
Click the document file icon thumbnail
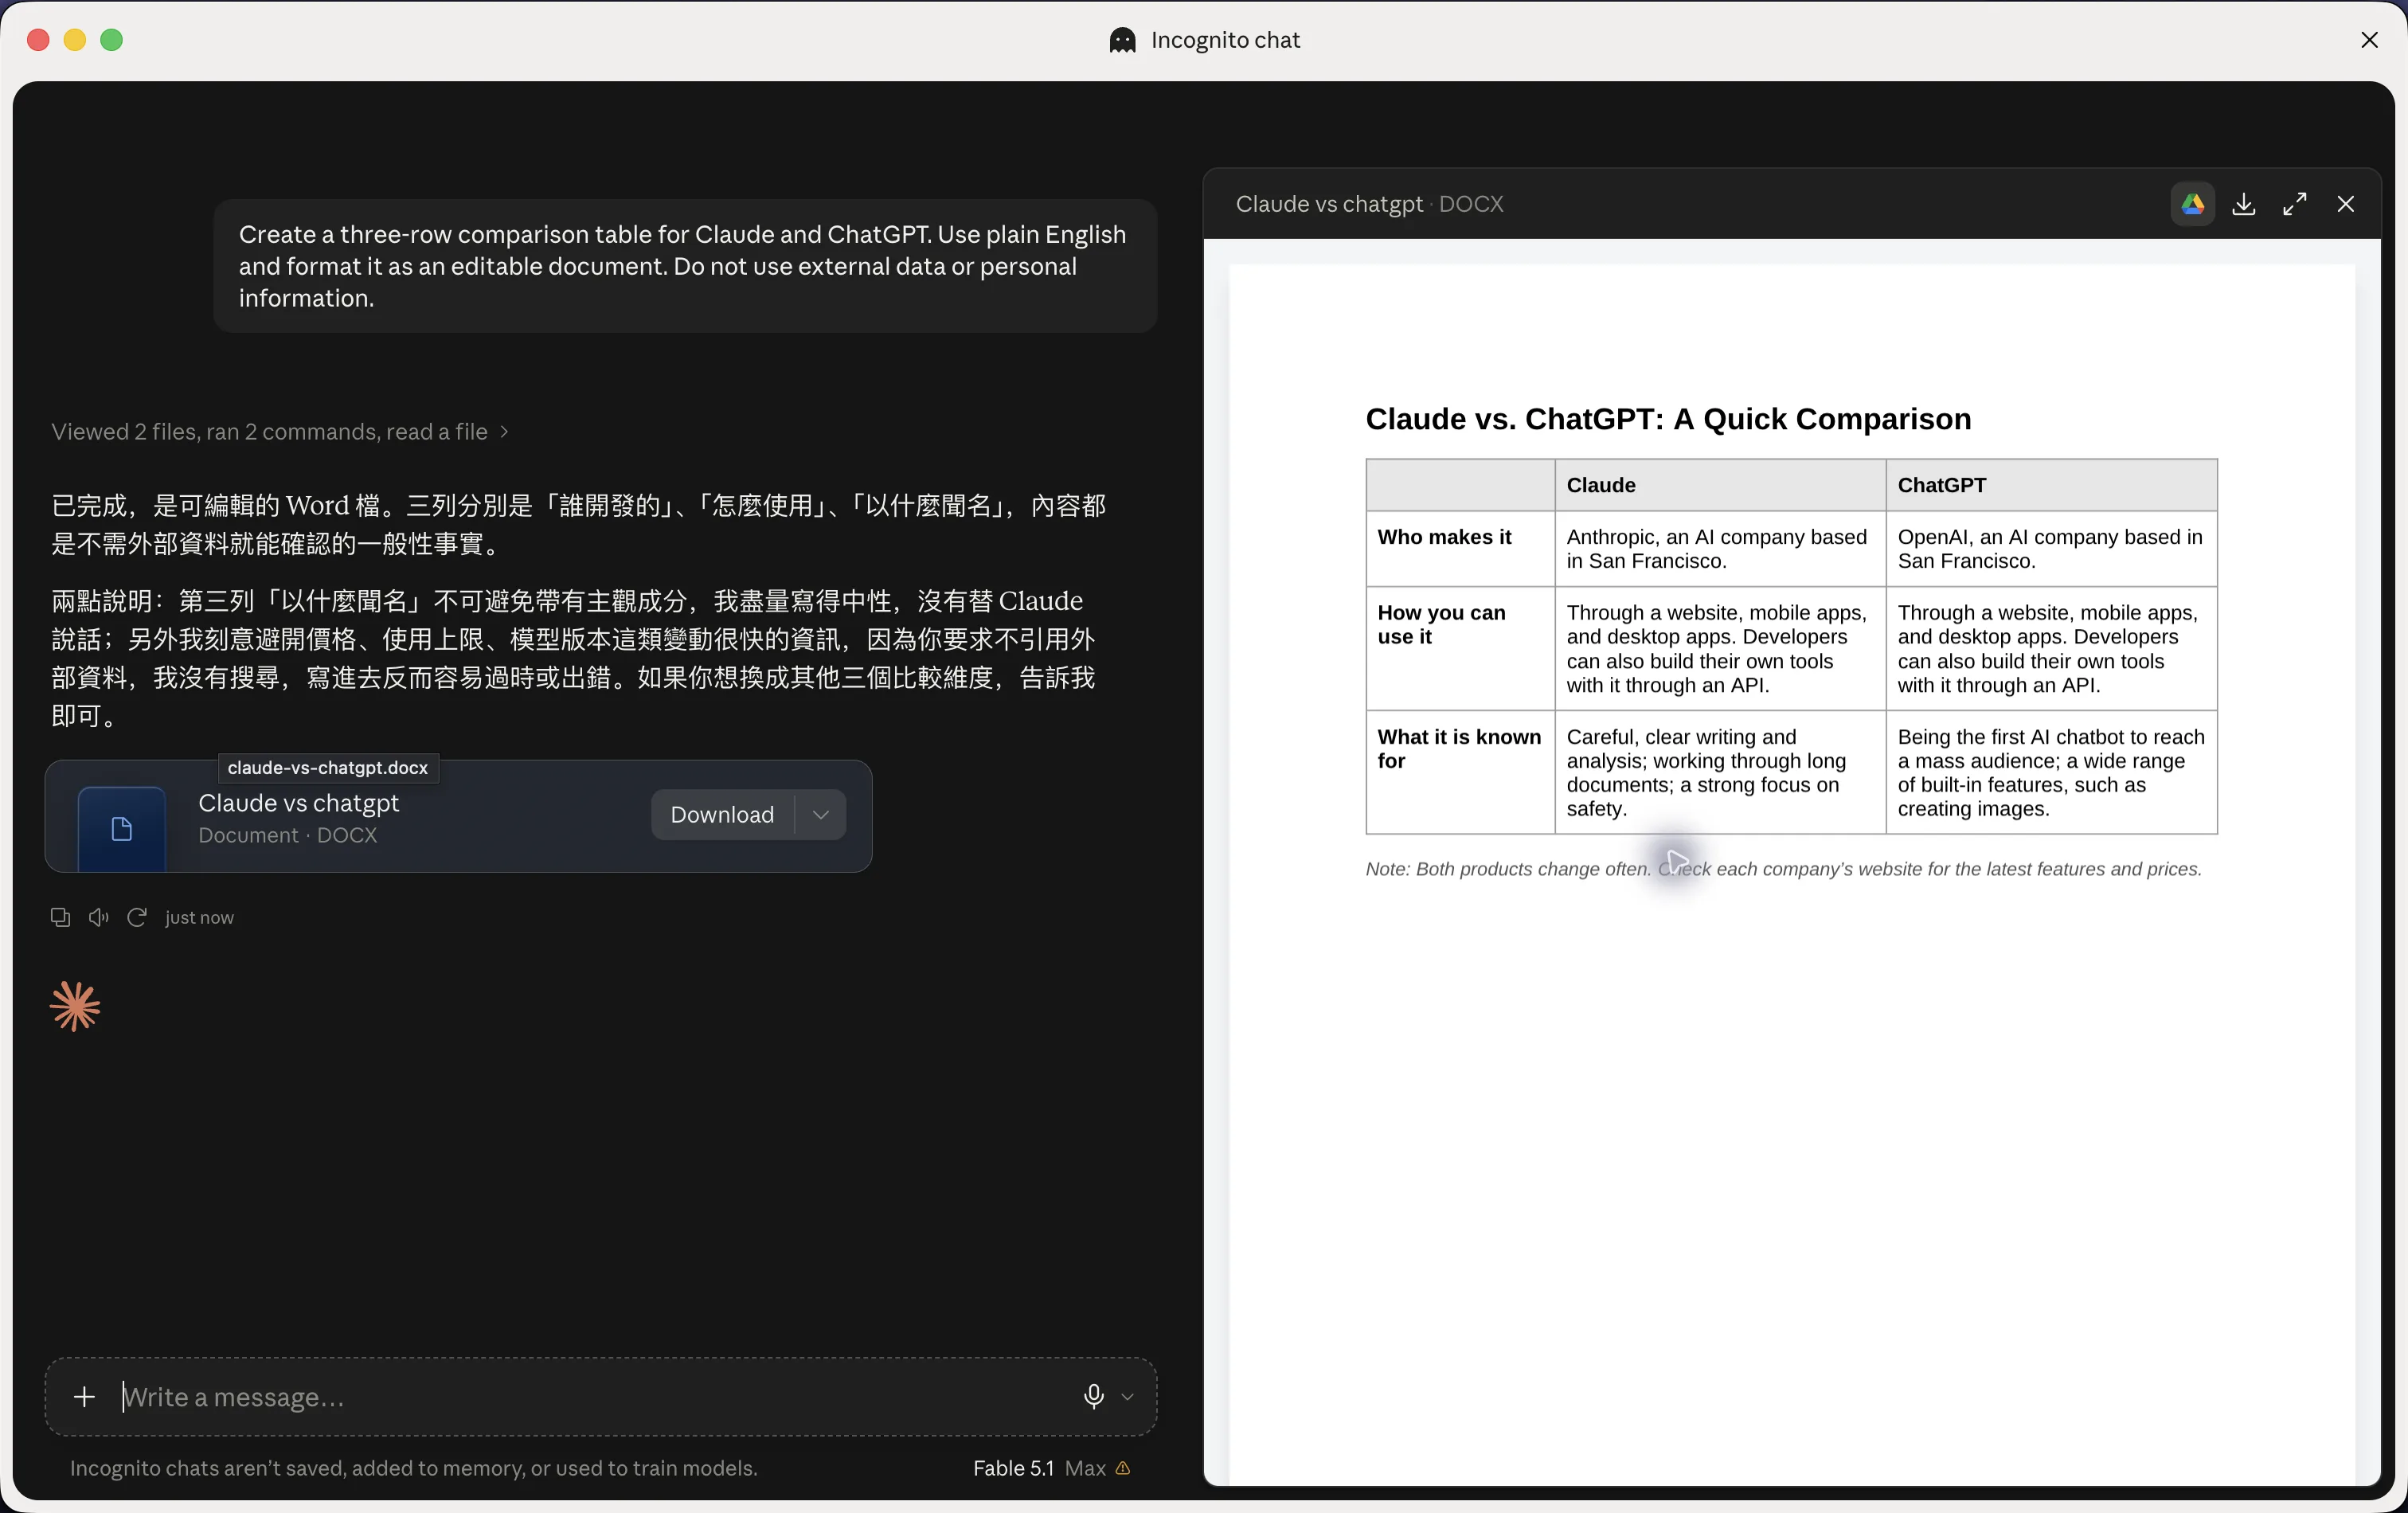point(122,828)
